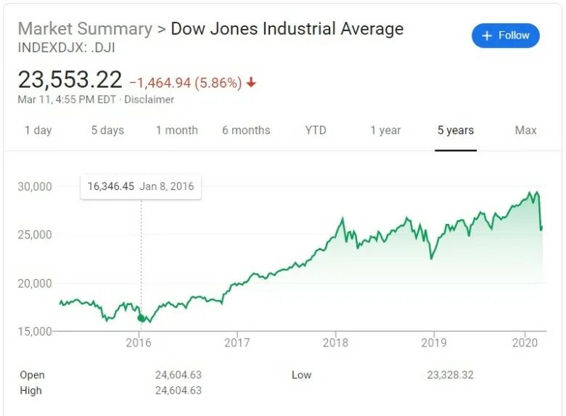Click the 2017 label on chart axis
This screenshot has height=416, width=566.
coord(237,342)
